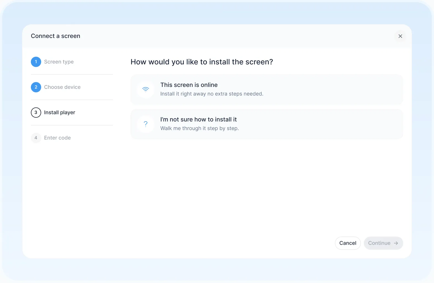Screen dimensions: 434x283
Task: Click the Wi-Fi icon for online screen
Action: click(x=146, y=89)
